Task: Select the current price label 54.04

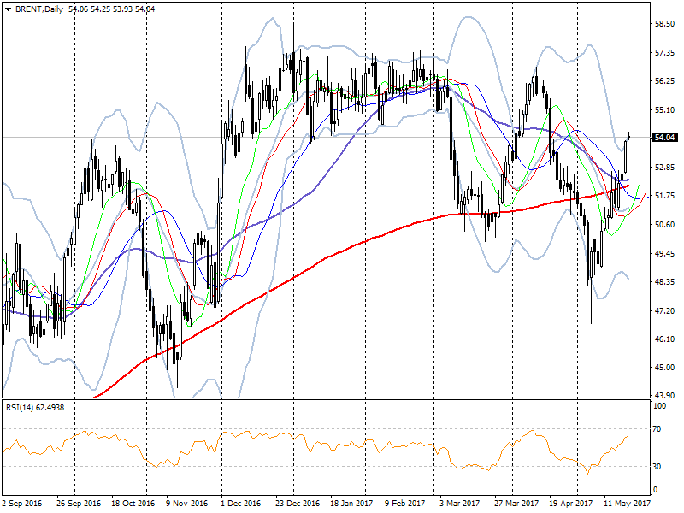Action: [664, 138]
